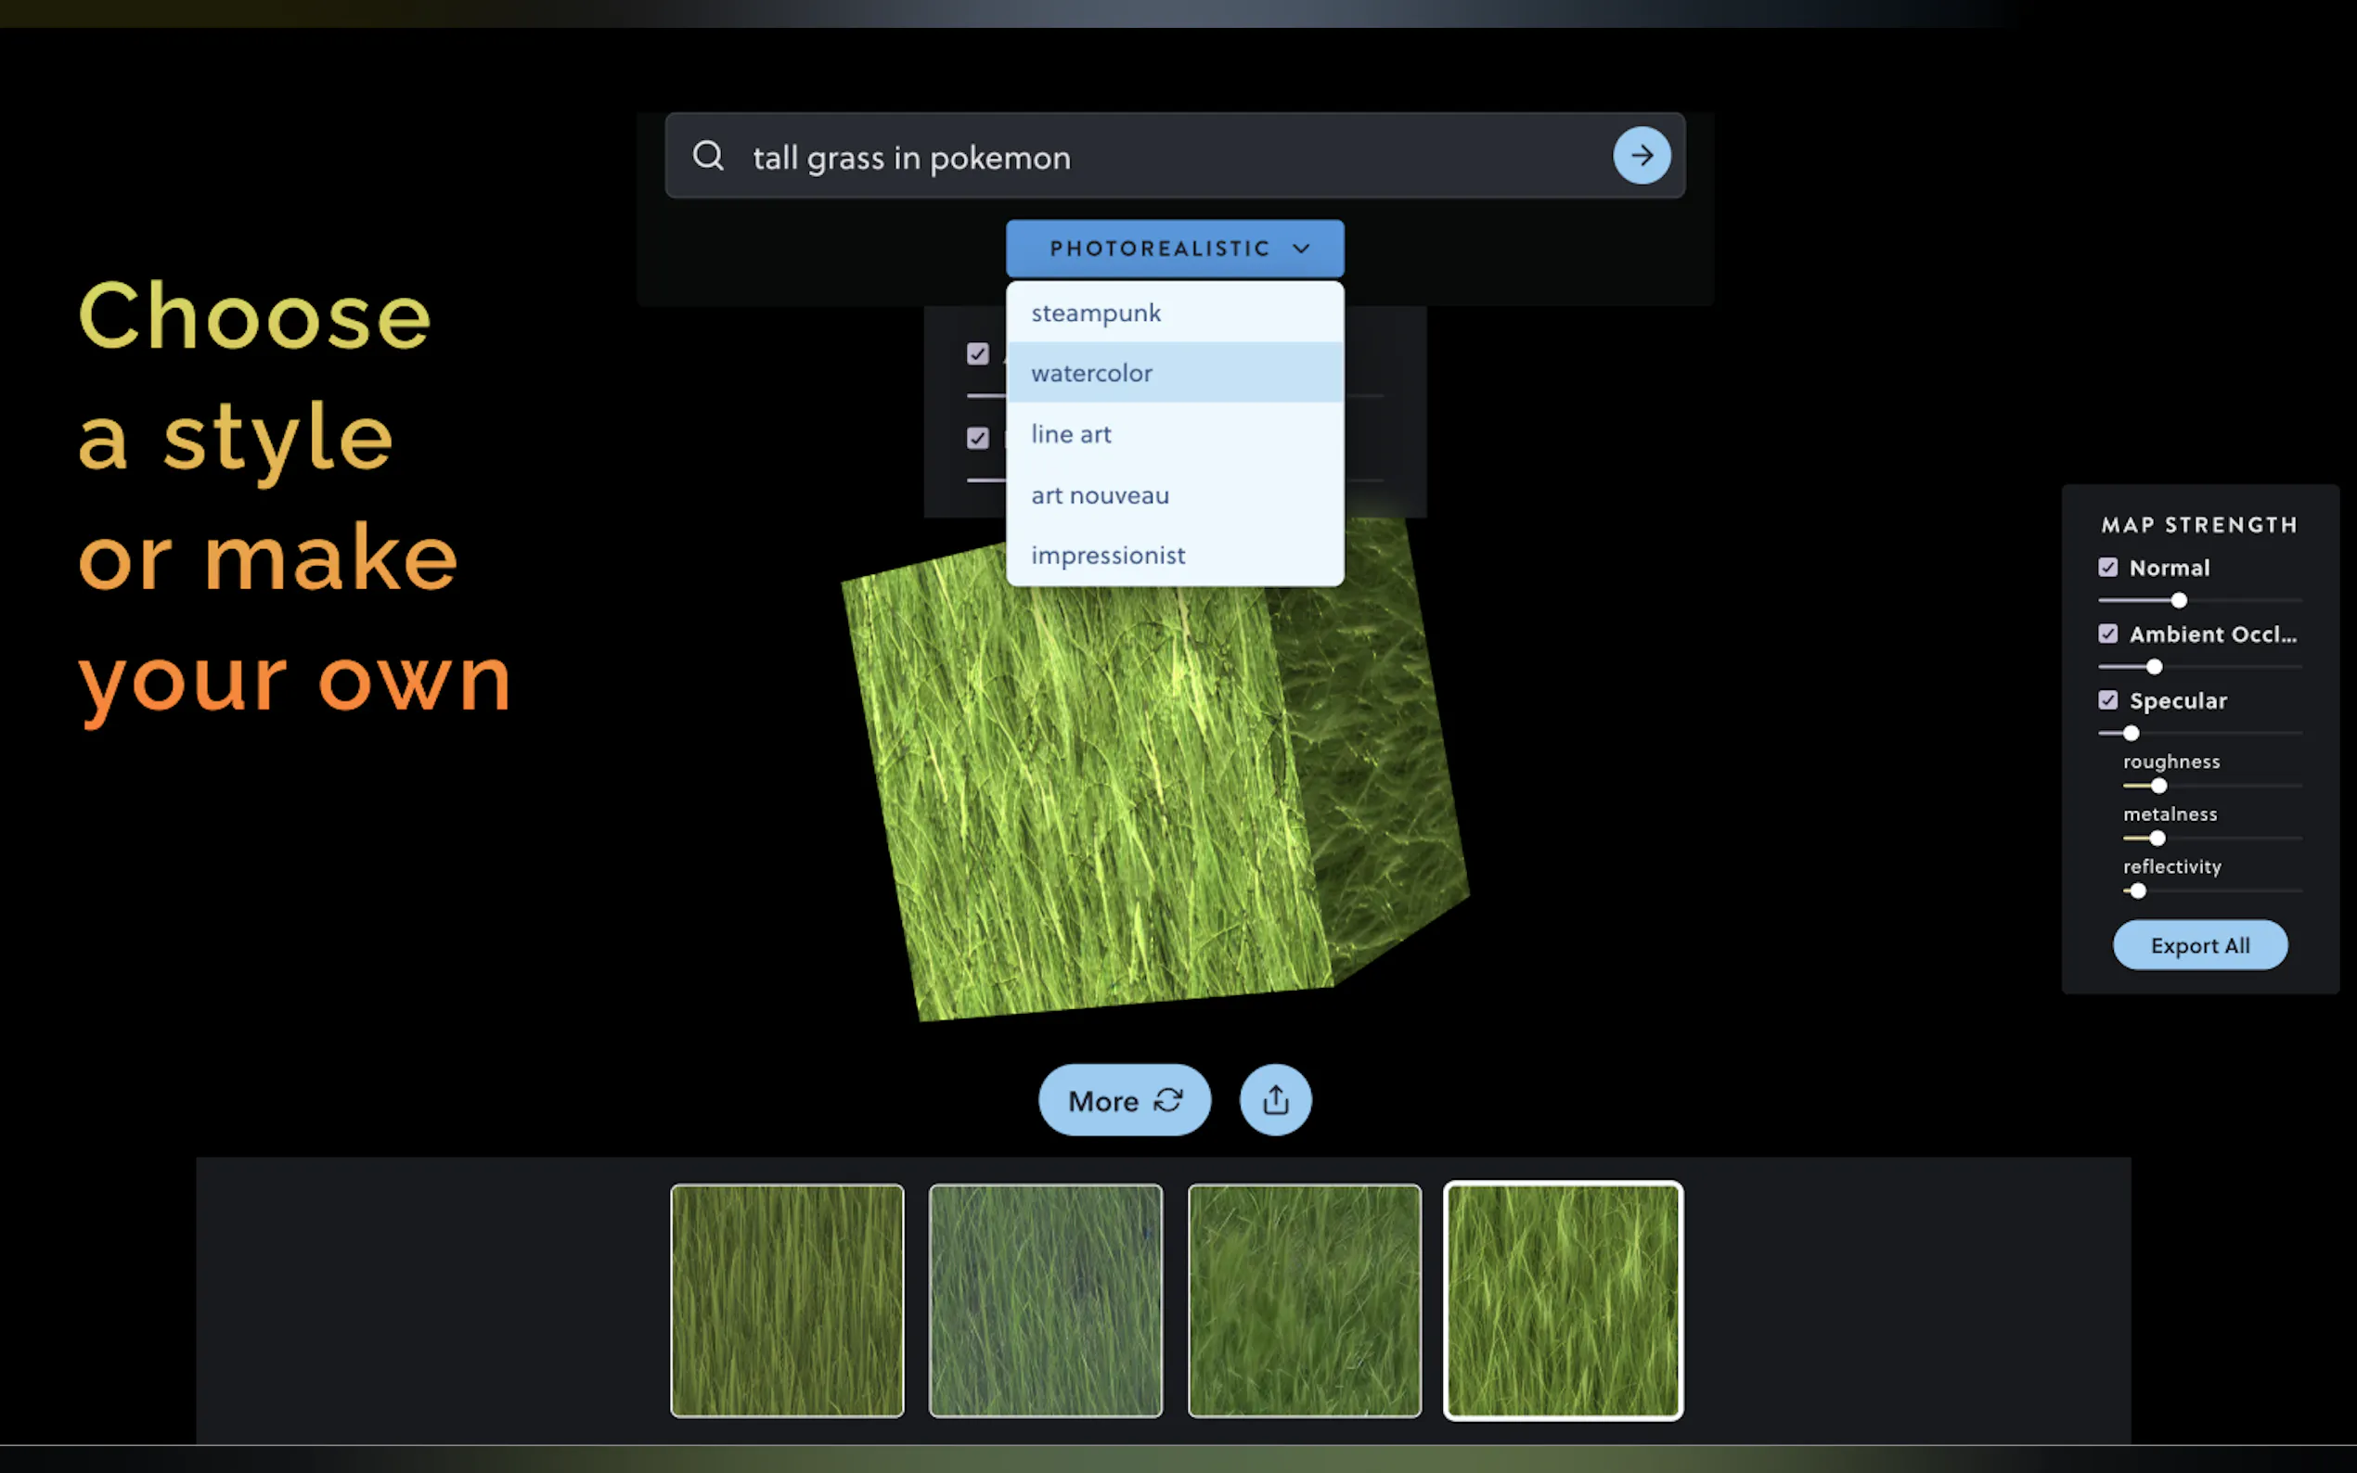This screenshot has height=1473, width=2357.
Task: Select watercolor style option
Action: (x=1091, y=373)
